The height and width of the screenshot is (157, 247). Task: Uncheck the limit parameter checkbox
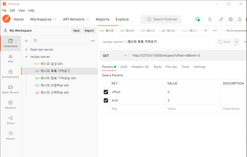(x=106, y=100)
